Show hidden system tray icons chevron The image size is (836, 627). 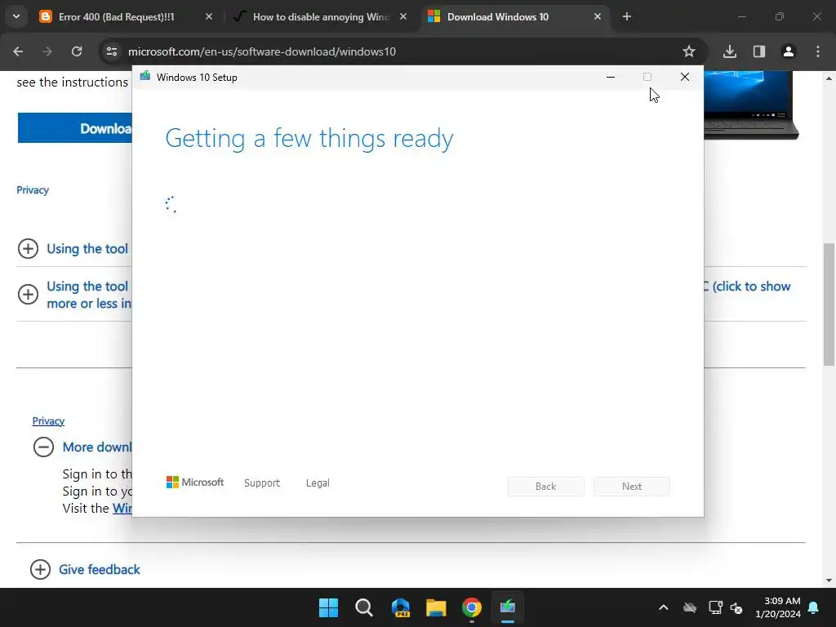tap(663, 607)
